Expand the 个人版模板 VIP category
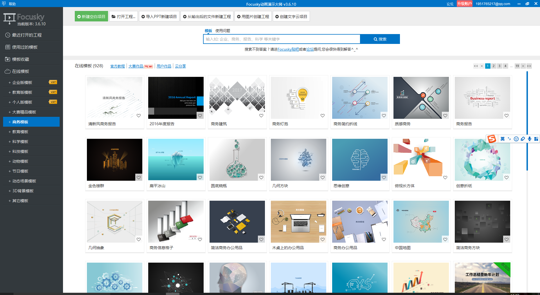Image resolution: width=540 pixels, height=295 pixels. pyautogui.click(x=31, y=102)
